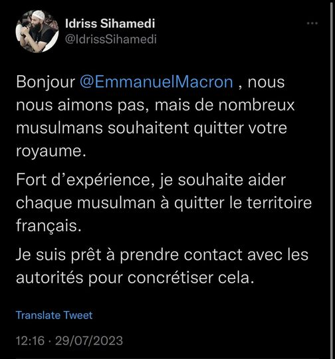Click the phrase Fort d'expérience
The height and width of the screenshot is (359, 335).
[83, 180]
